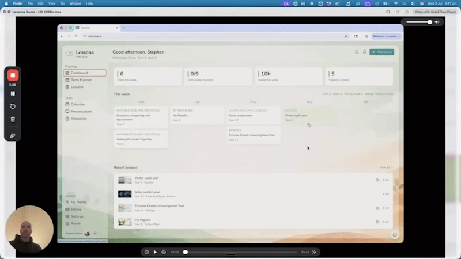Bookmark page with the star icon
The height and width of the screenshot is (259, 461).
346,36
